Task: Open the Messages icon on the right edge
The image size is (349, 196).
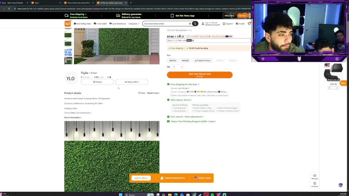Action: point(315,177)
